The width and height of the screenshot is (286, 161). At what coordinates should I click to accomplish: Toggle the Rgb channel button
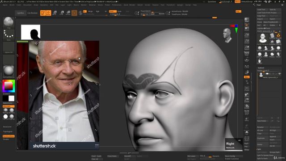pyautogui.click(x=97, y=11)
